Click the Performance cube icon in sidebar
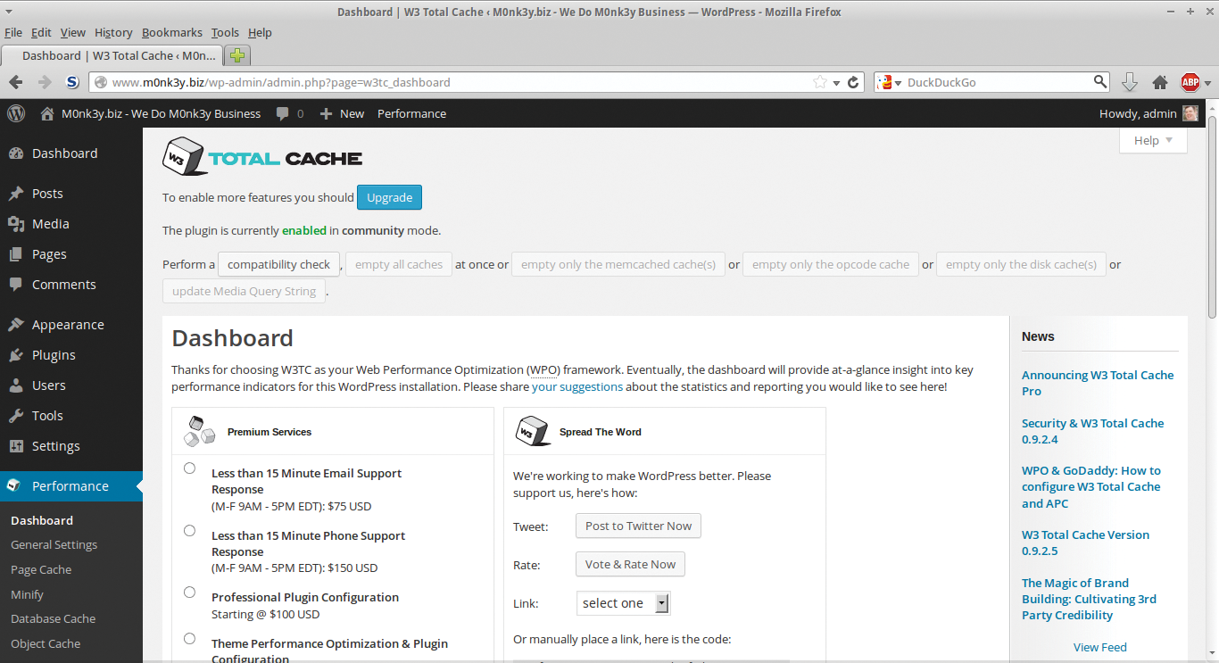The height and width of the screenshot is (663, 1219). click(x=14, y=486)
